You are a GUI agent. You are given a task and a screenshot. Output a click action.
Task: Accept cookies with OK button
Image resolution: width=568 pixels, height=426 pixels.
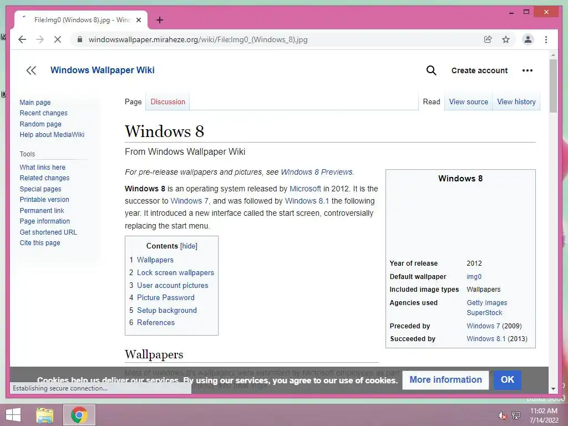point(507,379)
